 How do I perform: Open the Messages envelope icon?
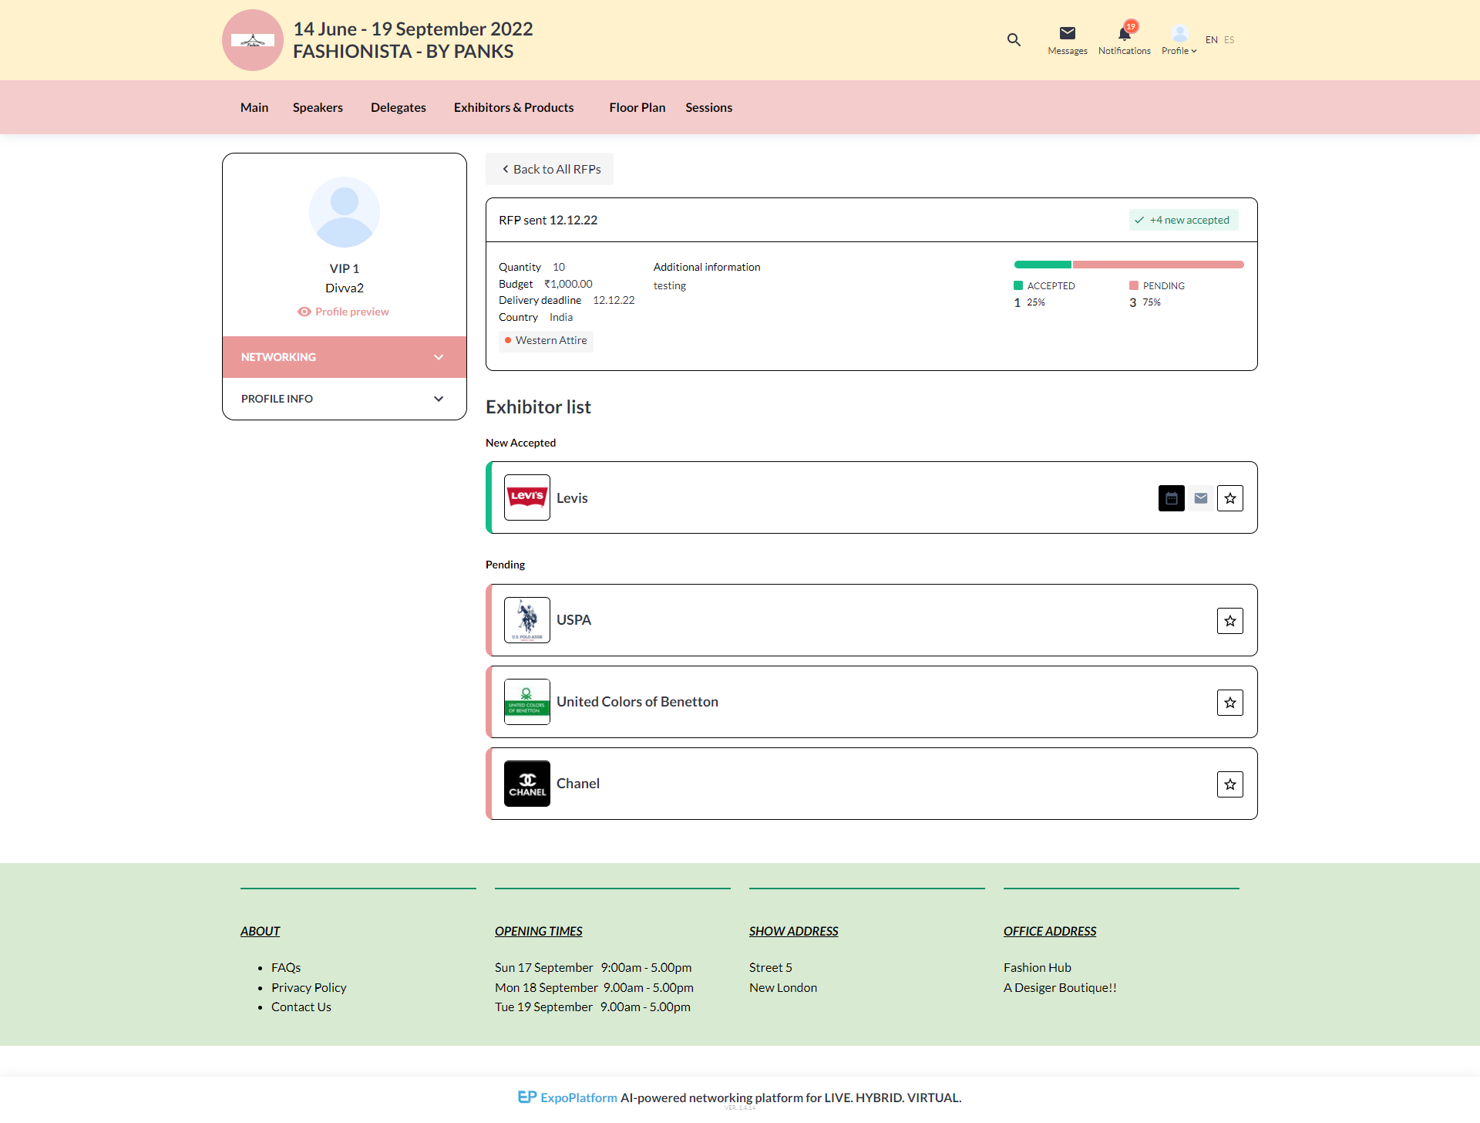coord(1067,33)
